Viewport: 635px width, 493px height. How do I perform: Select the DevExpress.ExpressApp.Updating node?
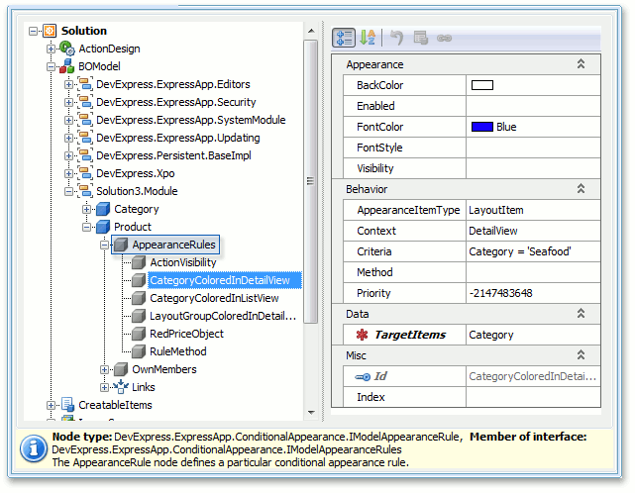point(178,138)
